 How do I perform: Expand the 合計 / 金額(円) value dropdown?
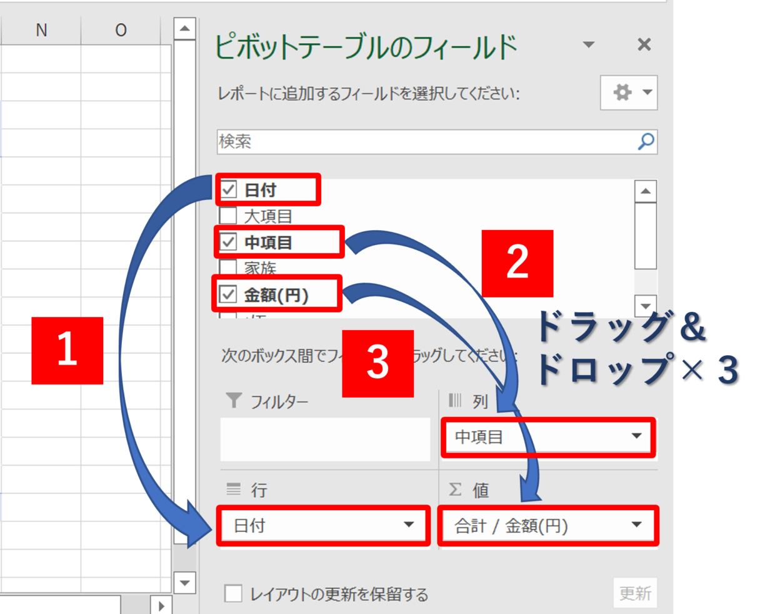tap(636, 525)
